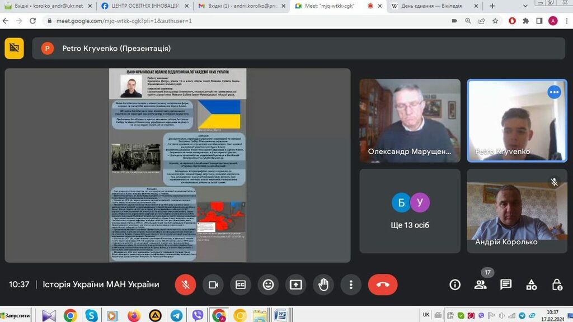Open the meeting details info icon
The height and width of the screenshot is (322, 573).
pyautogui.click(x=455, y=285)
